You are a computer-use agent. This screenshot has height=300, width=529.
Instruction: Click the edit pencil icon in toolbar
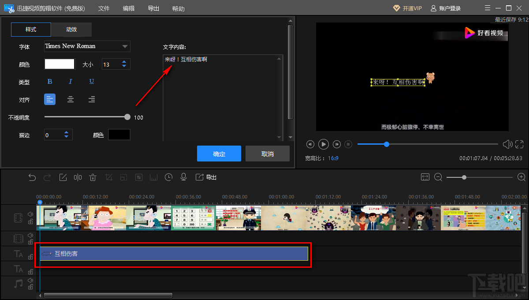[x=63, y=177]
